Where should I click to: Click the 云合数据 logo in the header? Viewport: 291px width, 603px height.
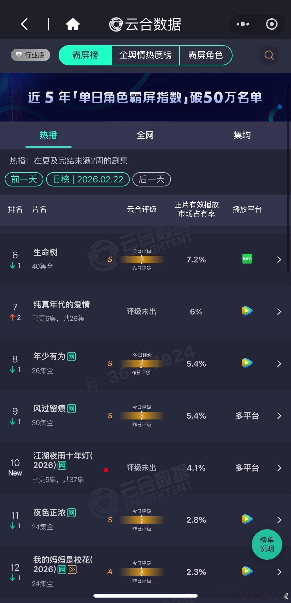145,24
